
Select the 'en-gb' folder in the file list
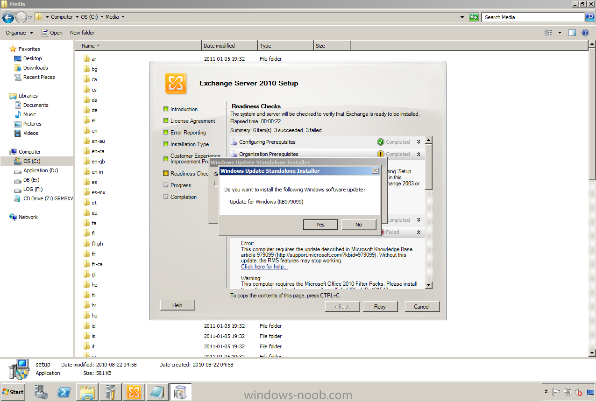[x=98, y=162]
